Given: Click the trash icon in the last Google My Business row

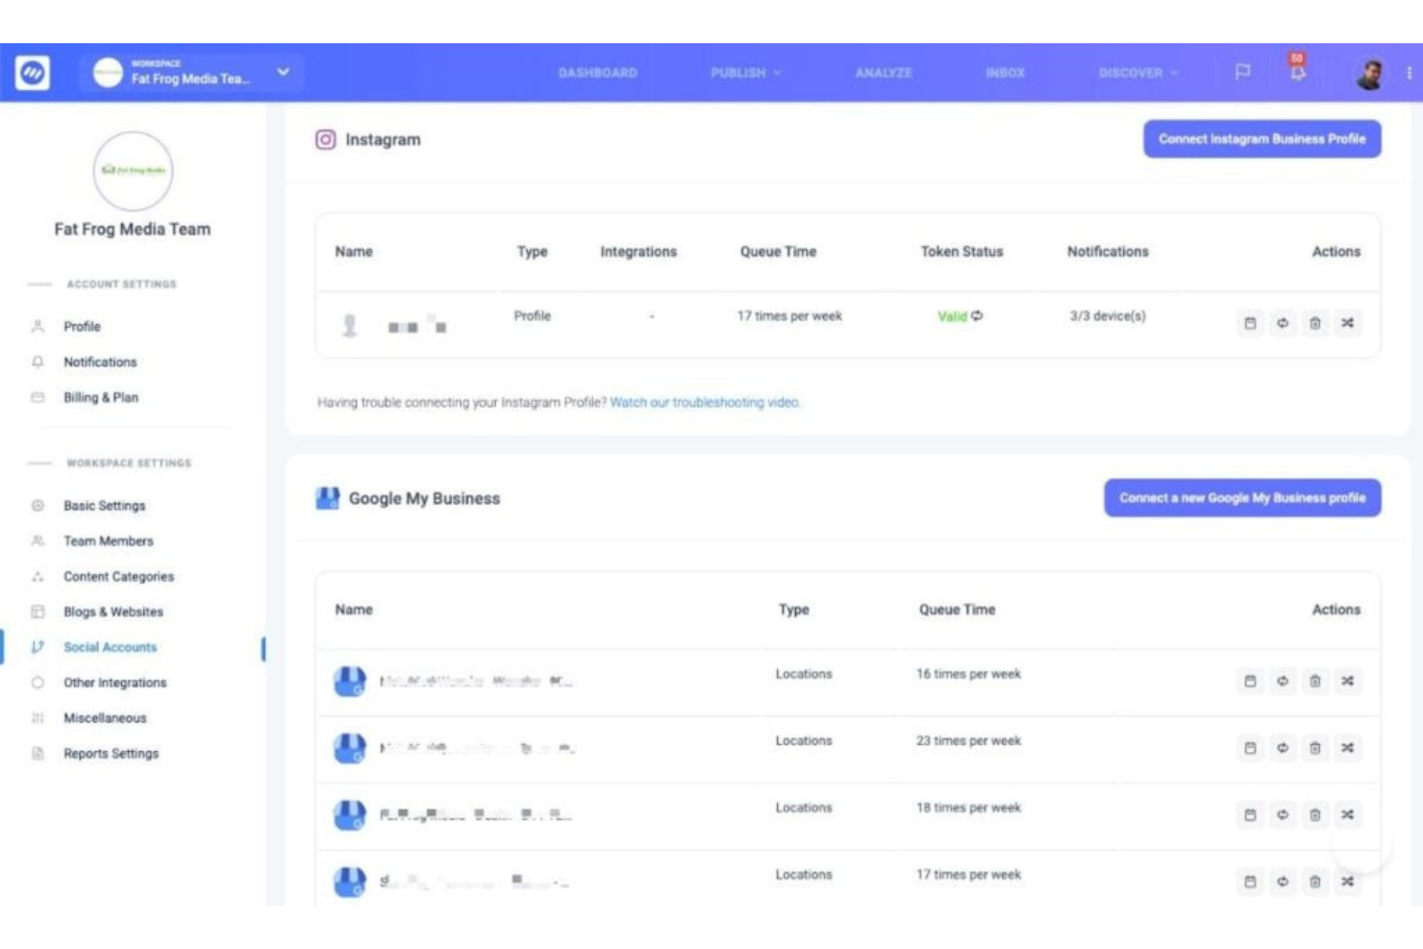Looking at the screenshot, I should [1315, 882].
